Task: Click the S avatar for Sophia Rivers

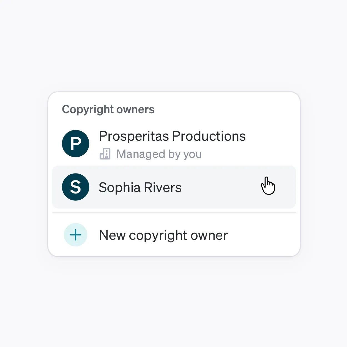Action: (76, 187)
